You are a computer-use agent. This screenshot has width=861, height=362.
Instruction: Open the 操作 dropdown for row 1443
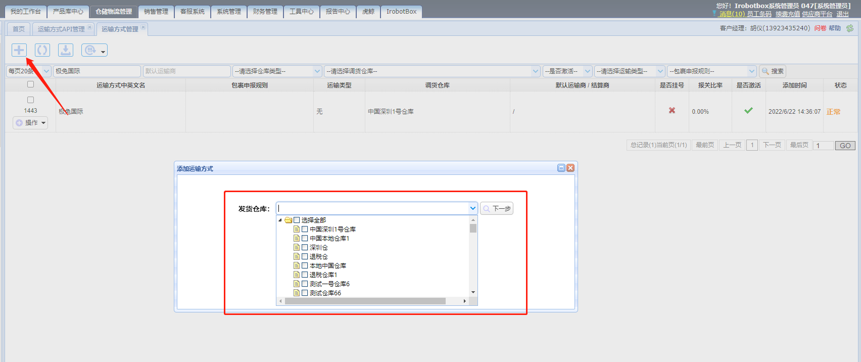30,123
